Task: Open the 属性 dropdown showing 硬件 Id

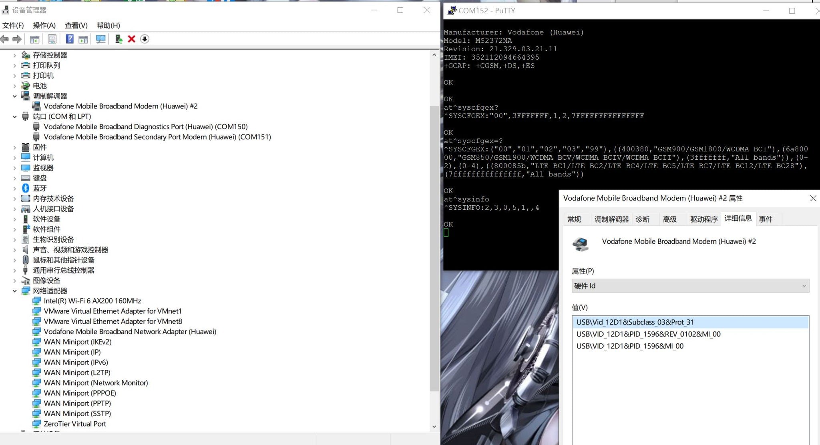Action: (x=690, y=286)
